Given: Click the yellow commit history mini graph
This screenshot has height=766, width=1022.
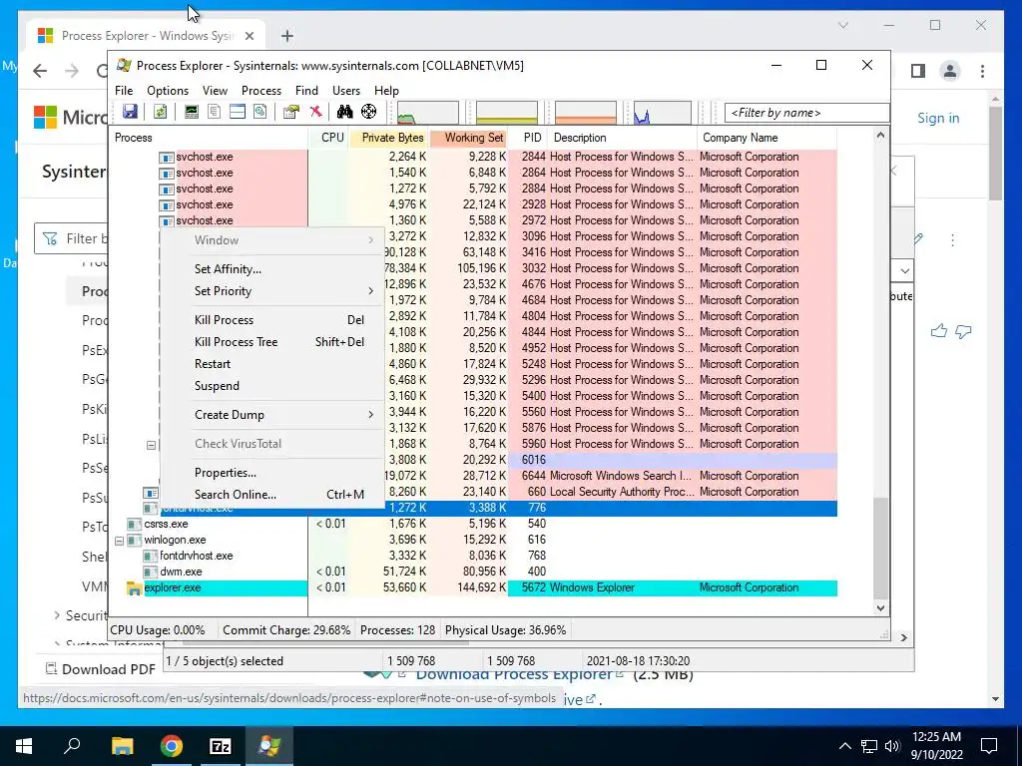Looking at the screenshot, I should (506, 113).
